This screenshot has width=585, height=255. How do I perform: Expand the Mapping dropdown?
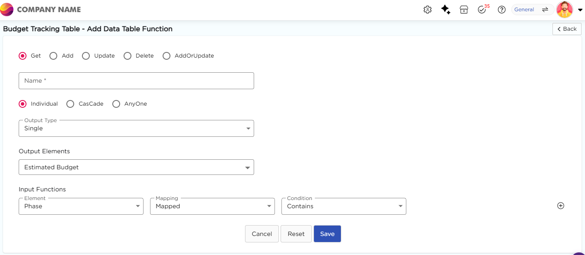tap(212, 207)
